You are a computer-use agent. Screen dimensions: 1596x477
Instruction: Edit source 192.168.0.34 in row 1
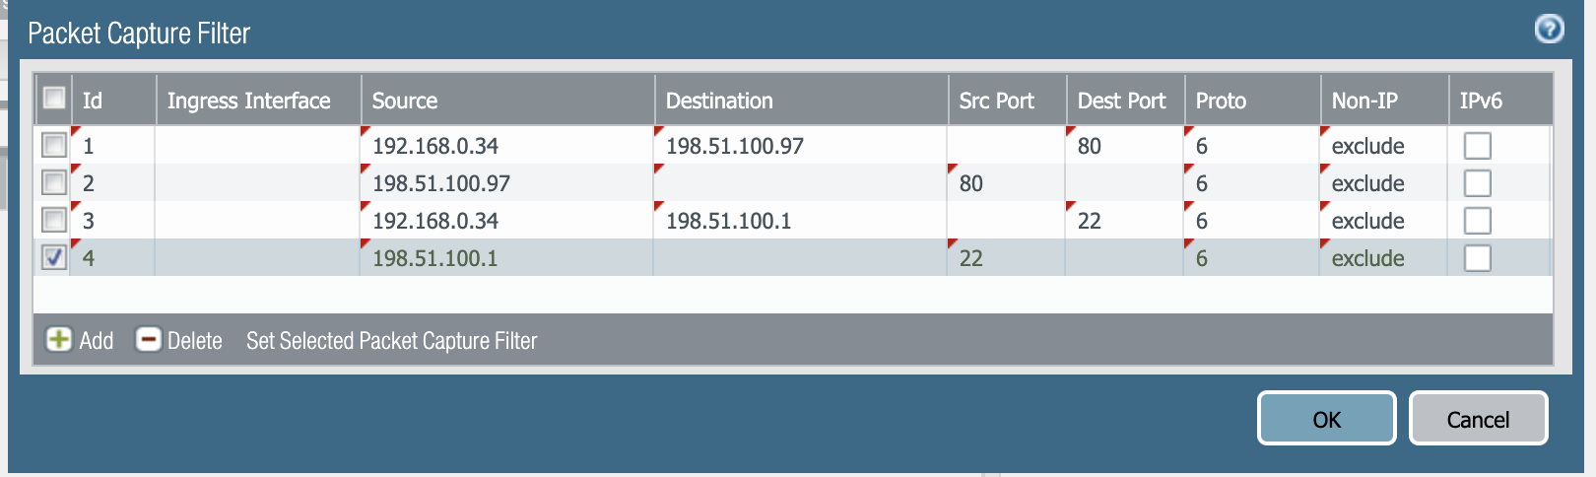(435, 146)
